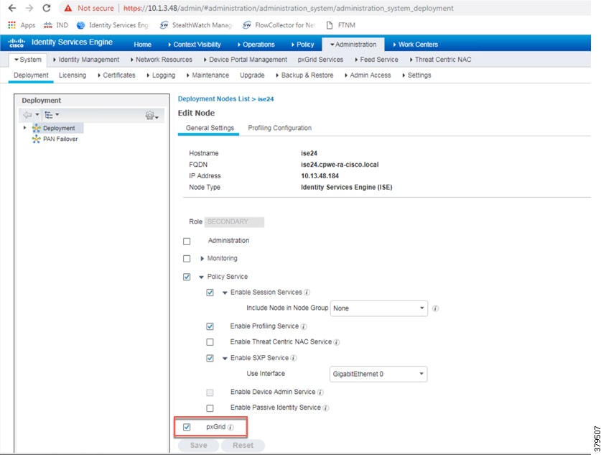601x455 pixels.
Task: Show info for Enable Device Admin Service
Action: (x=320, y=392)
